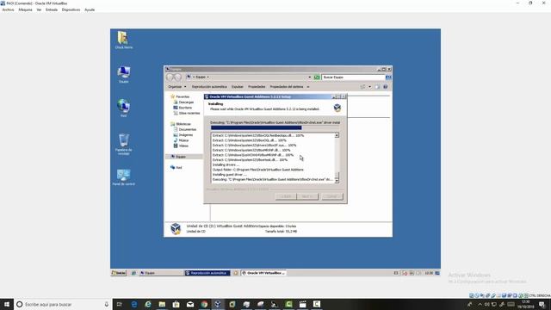551x310 pixels.
Task: Click the disabled Back button in setup
Action: coord(286,196)
